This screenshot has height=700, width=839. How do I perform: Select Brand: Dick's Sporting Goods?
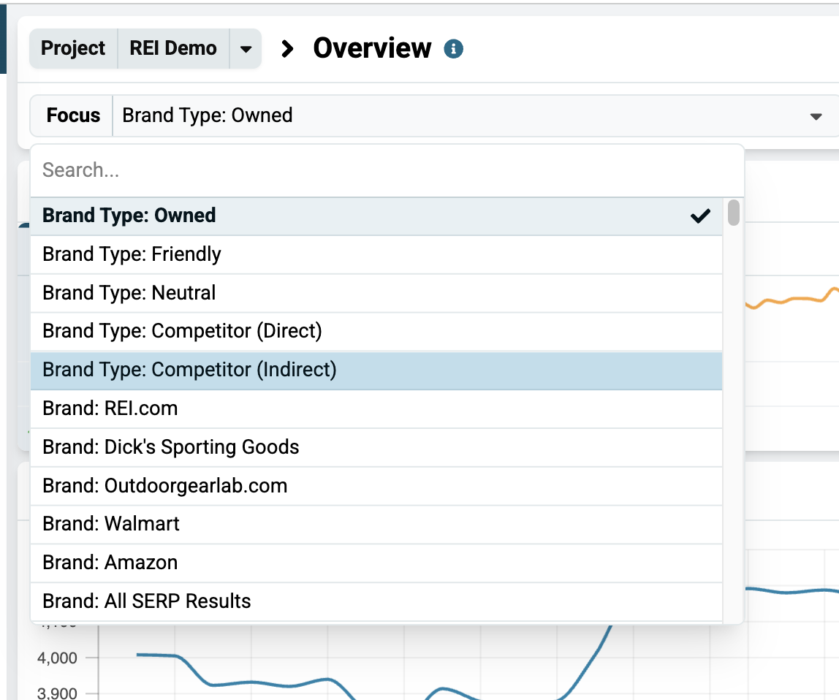click(x=376, y=447)
